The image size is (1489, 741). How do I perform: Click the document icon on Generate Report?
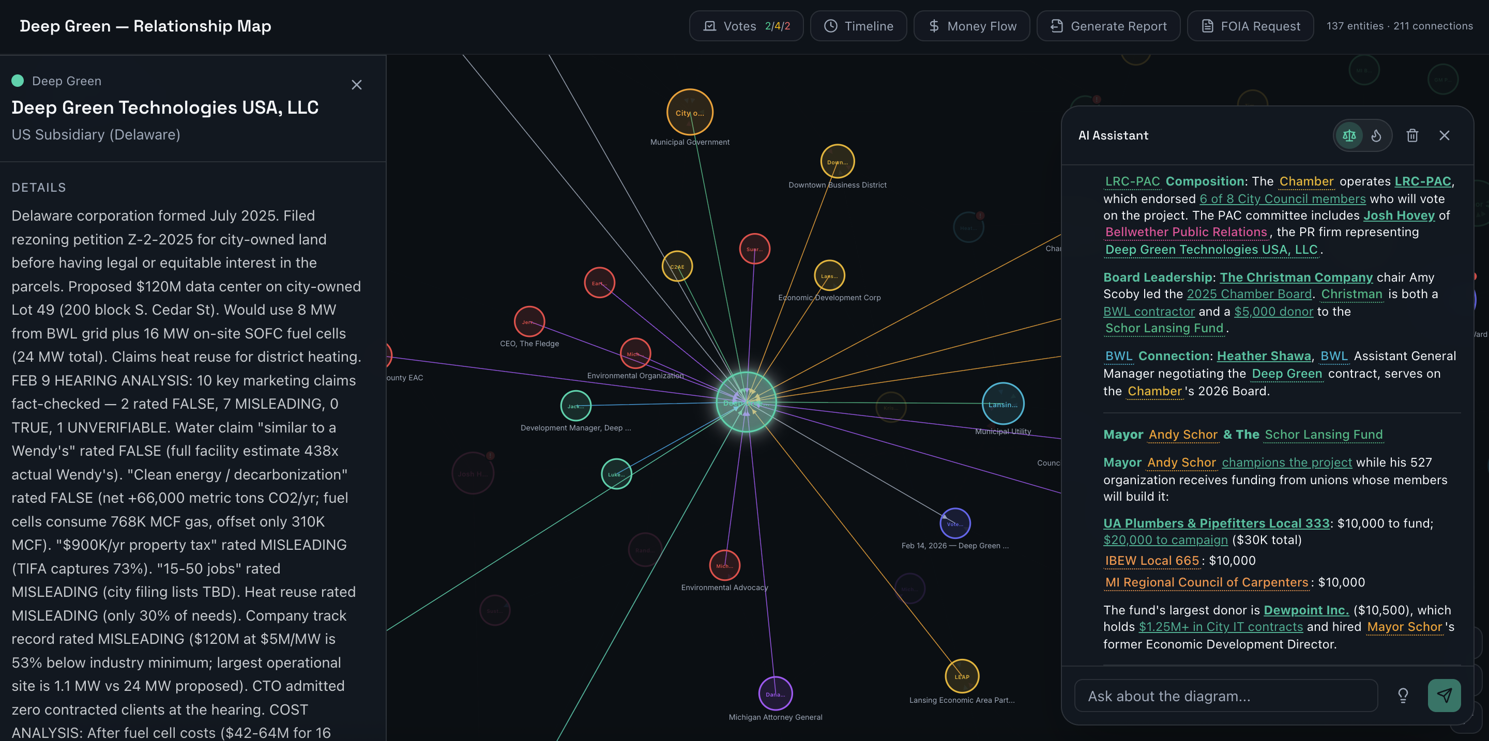1056,25
